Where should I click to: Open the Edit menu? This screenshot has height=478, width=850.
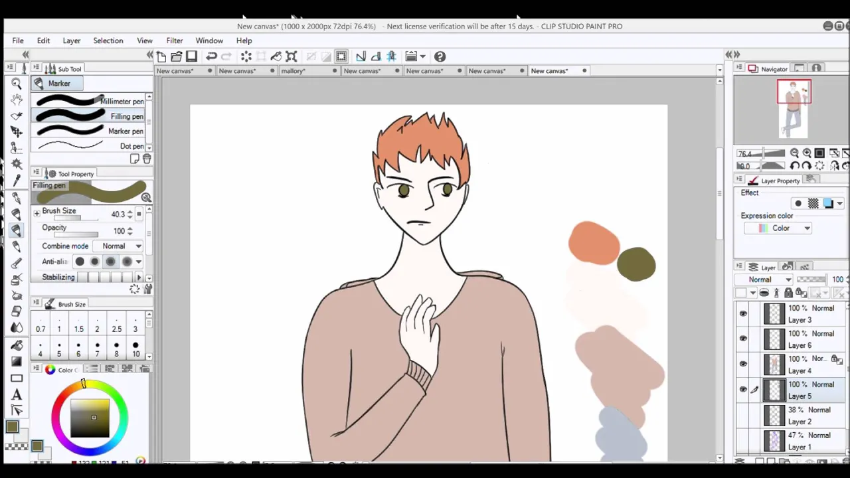click(43, 40)
